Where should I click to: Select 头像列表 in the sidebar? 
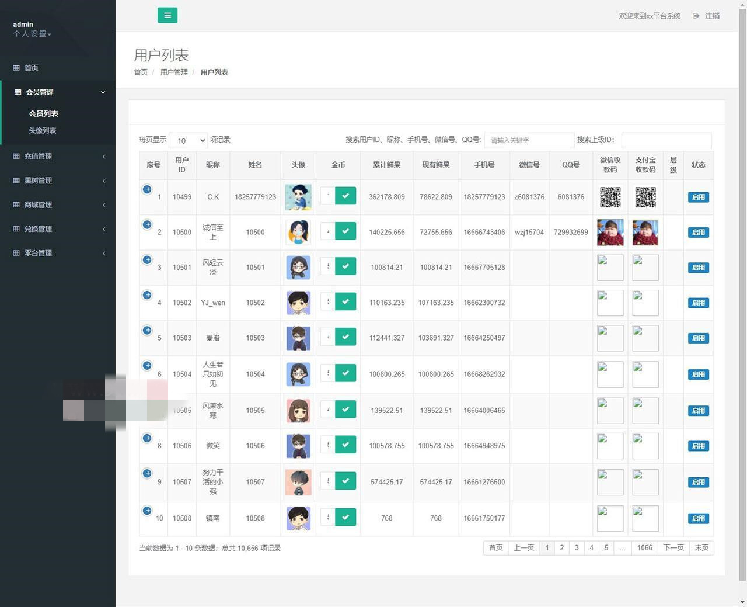(x=43, y=131)
